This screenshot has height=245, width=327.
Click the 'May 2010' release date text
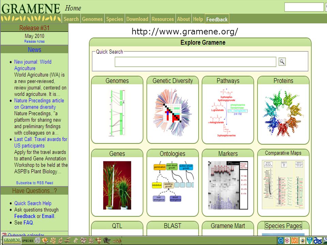34,36
